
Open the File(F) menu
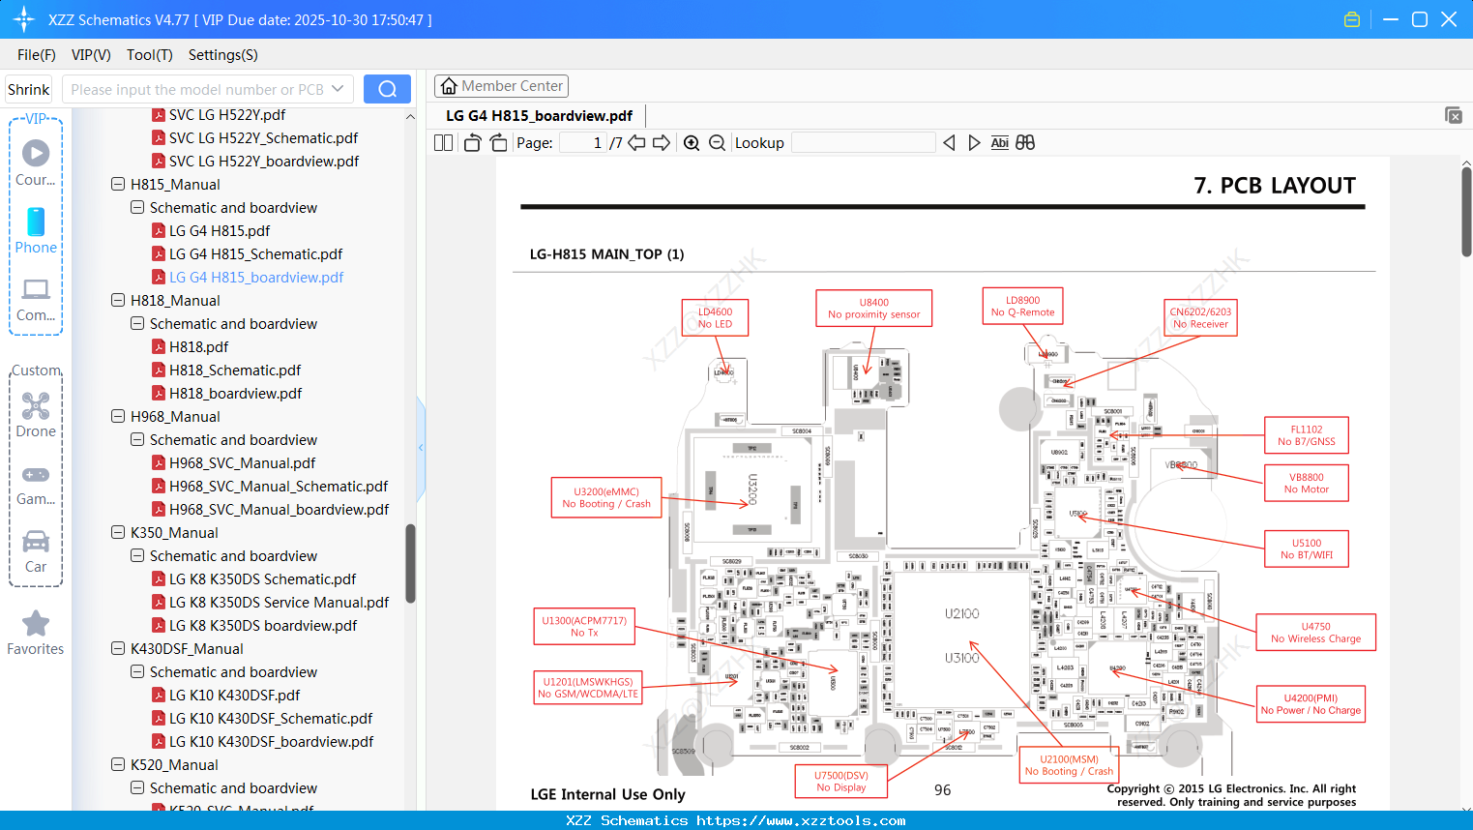pyautogui.click(x=37, y=55)
